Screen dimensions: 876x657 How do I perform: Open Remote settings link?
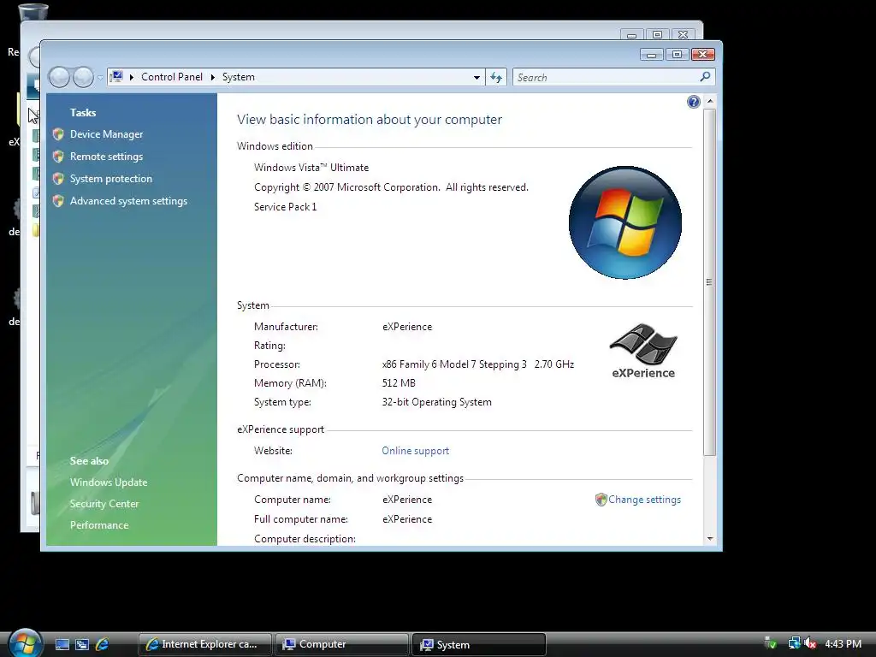[x=106, y=157]
